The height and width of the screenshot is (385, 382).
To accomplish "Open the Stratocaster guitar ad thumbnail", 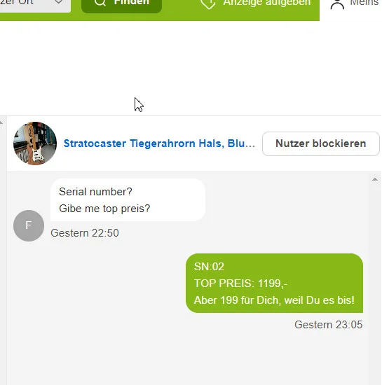I will (x=35, y=143).
